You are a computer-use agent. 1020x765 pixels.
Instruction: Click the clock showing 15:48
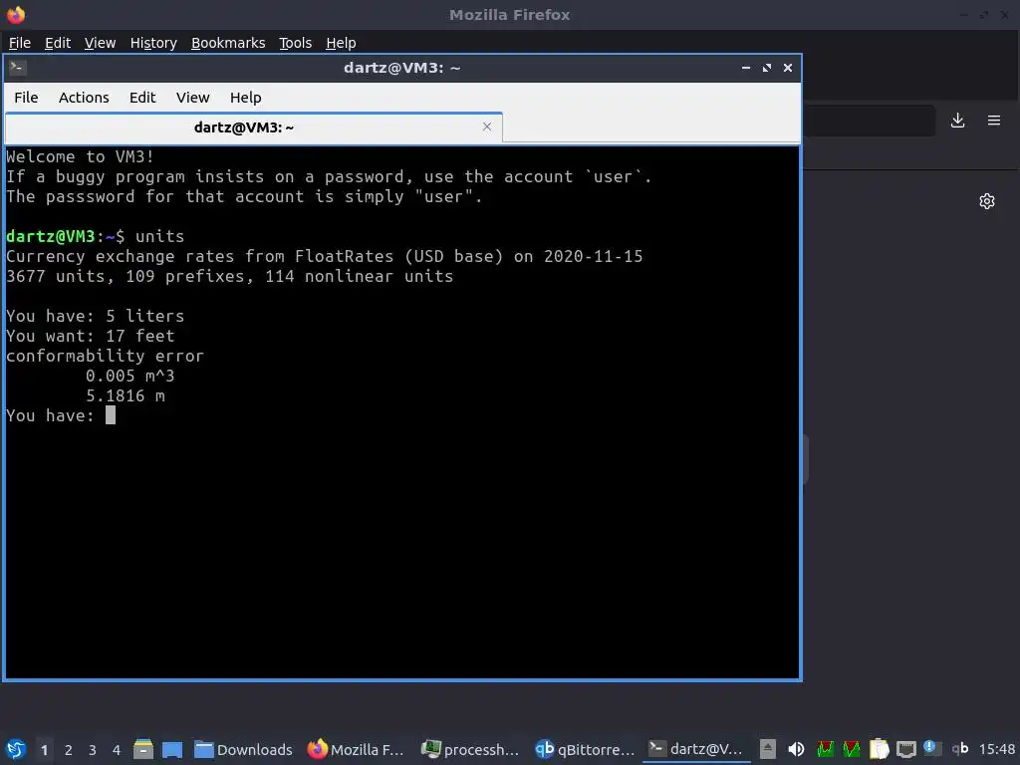click(997, 749)
